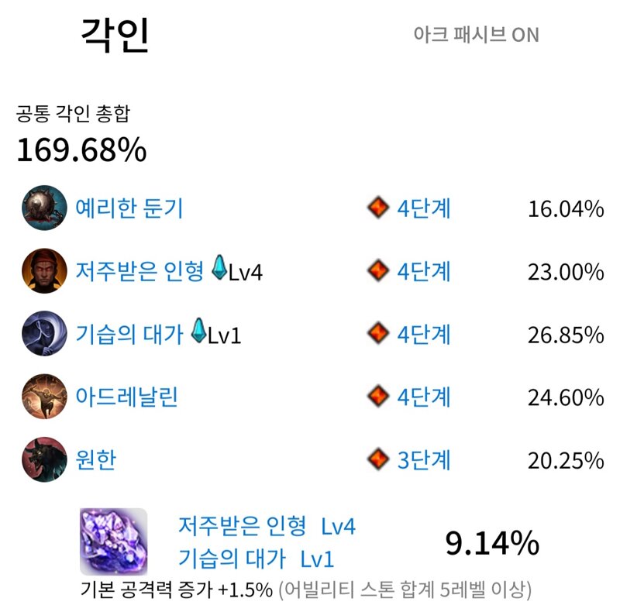Click the 저주받은 인형 Lv4 stone entry

(x=267, y=526)
